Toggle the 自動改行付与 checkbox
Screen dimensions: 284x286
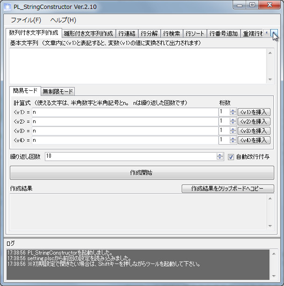231,157
